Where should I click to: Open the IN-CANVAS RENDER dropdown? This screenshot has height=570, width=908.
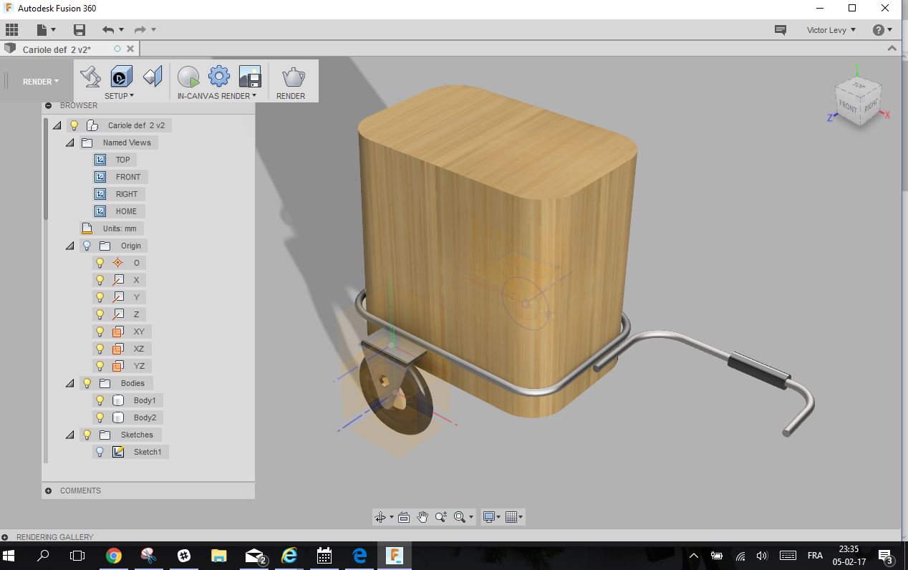click(217, 96)
